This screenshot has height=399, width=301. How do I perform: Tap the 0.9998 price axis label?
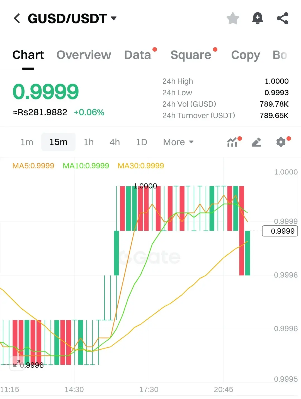(x=286, y=275)
